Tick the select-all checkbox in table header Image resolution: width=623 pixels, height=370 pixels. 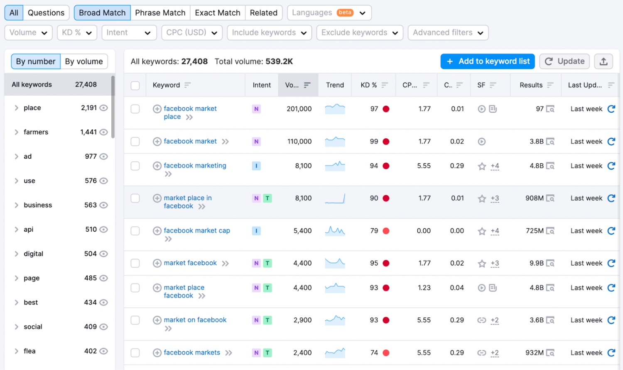pyautogui.click(x=135, y=85)
